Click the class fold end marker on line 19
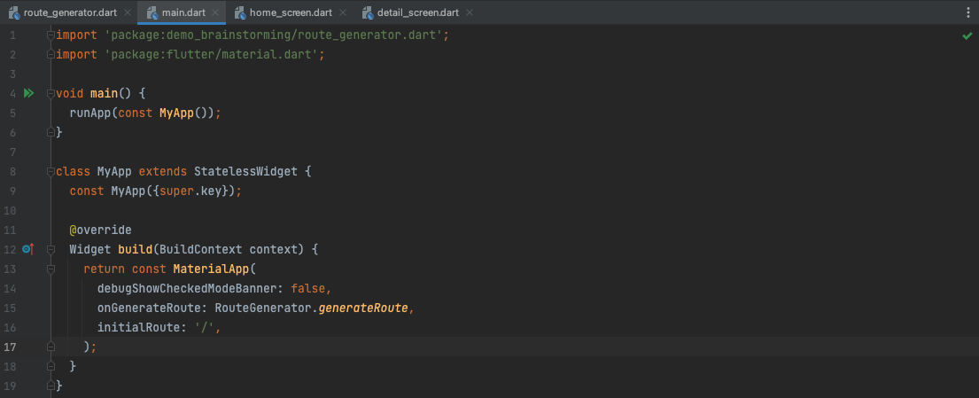 pyautogui.click(x=51, y=385)
